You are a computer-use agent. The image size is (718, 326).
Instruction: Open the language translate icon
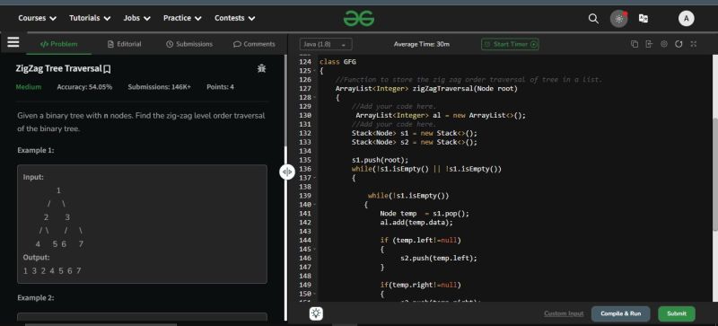tap(644, 19)
